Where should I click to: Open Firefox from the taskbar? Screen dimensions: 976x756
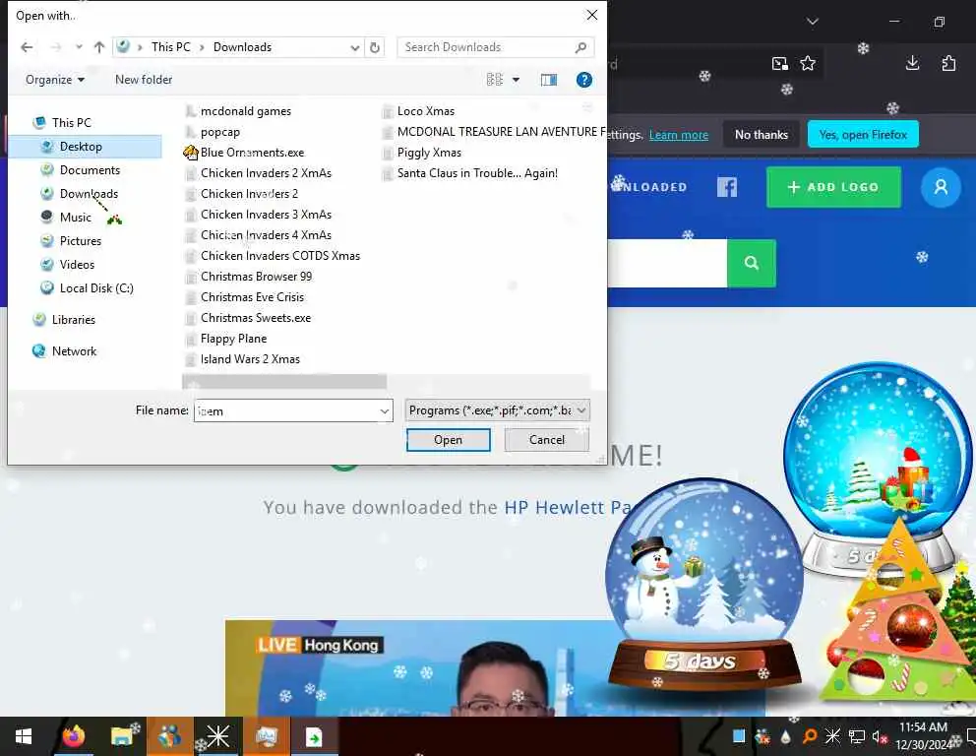coord(74,737)
